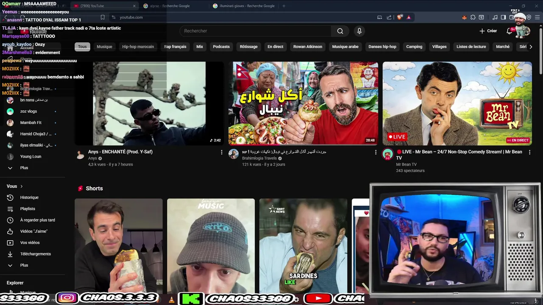Select the Tous chip
Image resolution: width=543 pixels, height=305 pixels.
(x=82, y=47)
